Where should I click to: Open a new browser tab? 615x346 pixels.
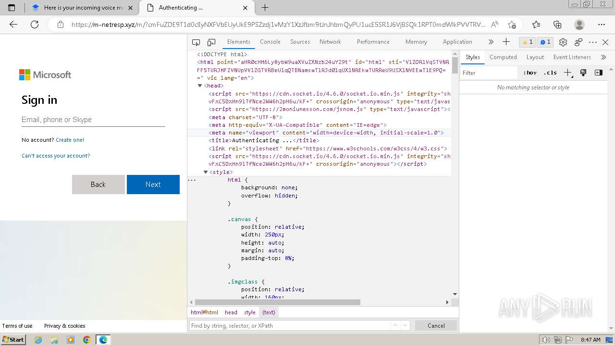click(265, 8)
